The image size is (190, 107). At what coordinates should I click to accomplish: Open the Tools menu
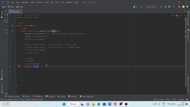pos(57,2)
